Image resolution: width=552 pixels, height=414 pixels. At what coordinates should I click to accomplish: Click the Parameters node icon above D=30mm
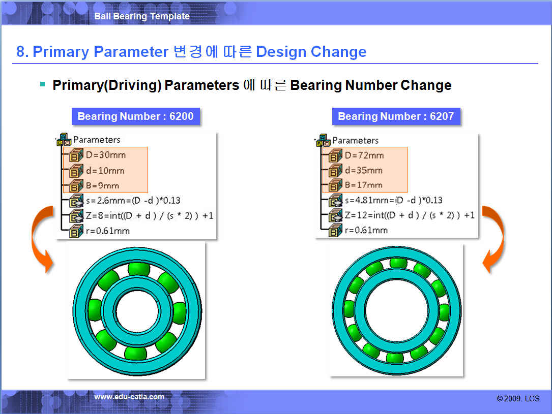click(x=64, y=140)
